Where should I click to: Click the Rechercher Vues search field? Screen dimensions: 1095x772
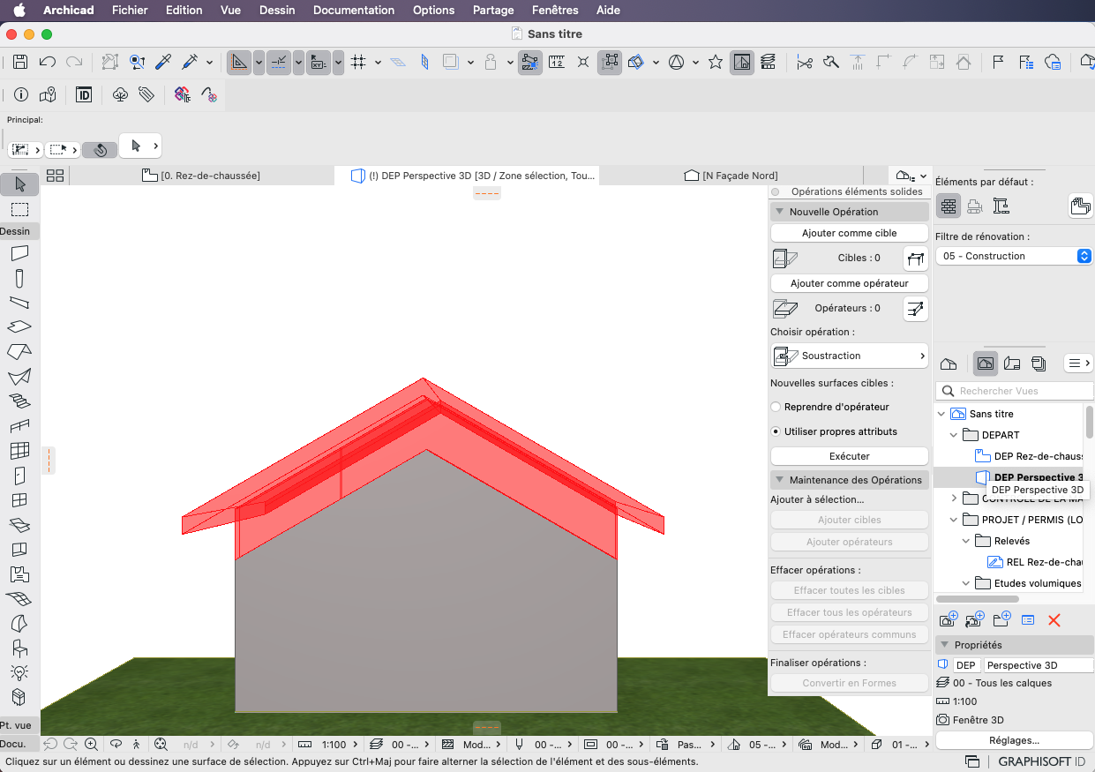1014,391
